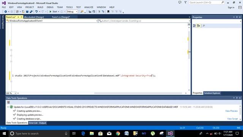Click the Property Pages wrench icon
243x137 pixels.
pyautogui.click(x=204, y=26)
